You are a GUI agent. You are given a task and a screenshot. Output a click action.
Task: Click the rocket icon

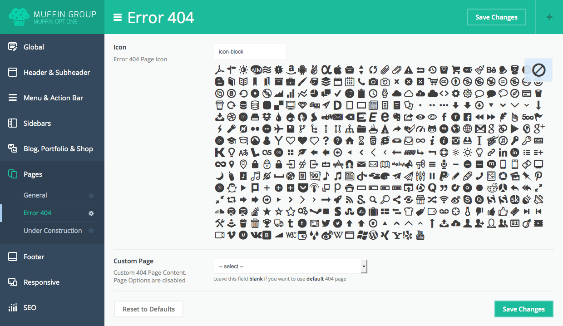click(x=337, y=200)
